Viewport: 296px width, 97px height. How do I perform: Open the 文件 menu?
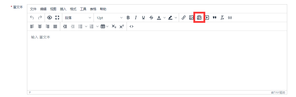[x=33, y=9]
